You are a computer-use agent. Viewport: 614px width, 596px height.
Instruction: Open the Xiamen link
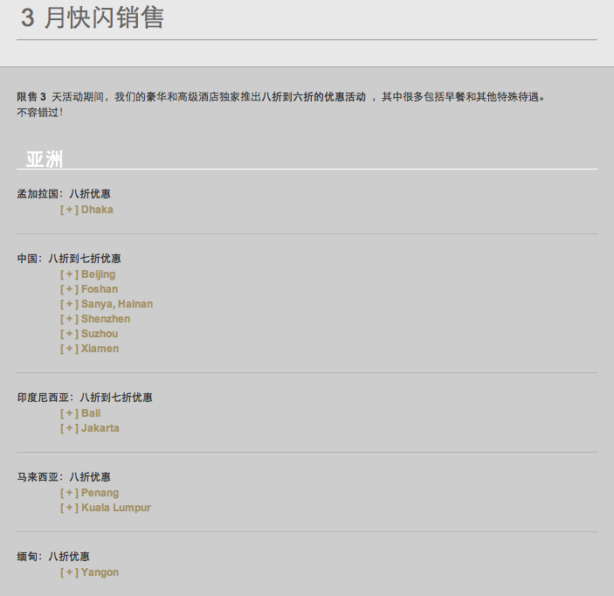(x=100, y=349)
